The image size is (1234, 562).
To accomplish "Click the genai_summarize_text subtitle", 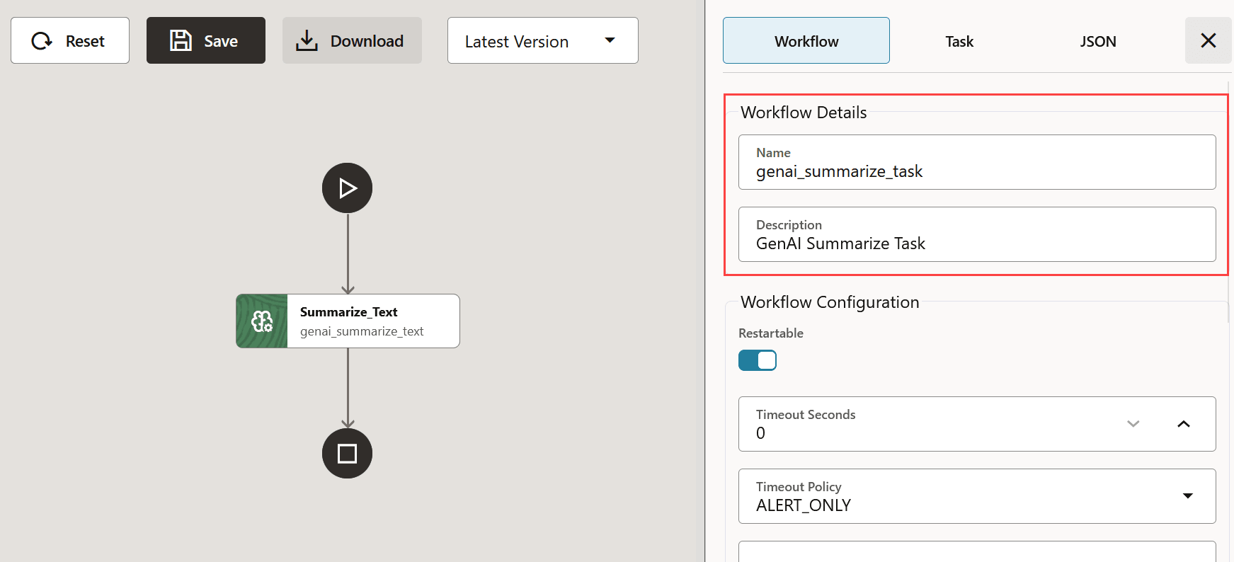I will pos(362,331).
